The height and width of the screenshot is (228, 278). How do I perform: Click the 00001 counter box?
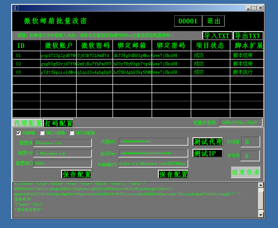pos(188,21)
